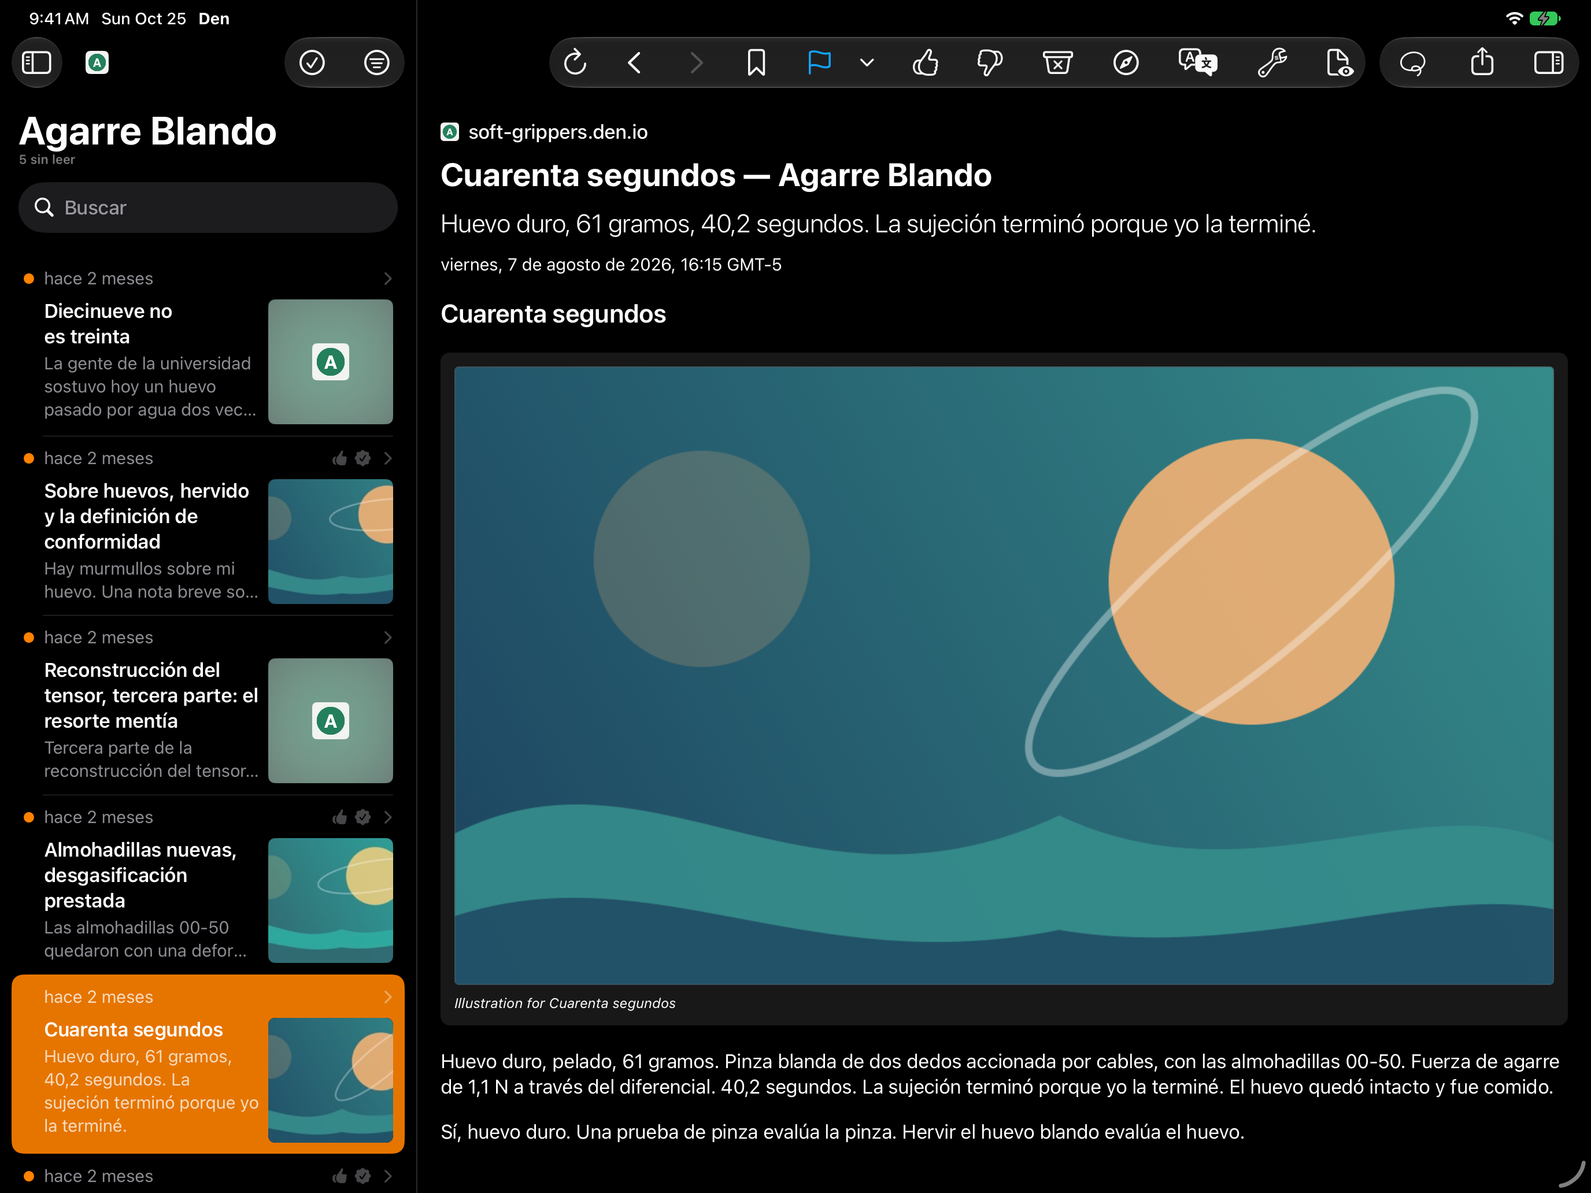Open the article list filter menu
Image resolution: width=1591 pixels, height=1193 pixels.
(376, 62)
